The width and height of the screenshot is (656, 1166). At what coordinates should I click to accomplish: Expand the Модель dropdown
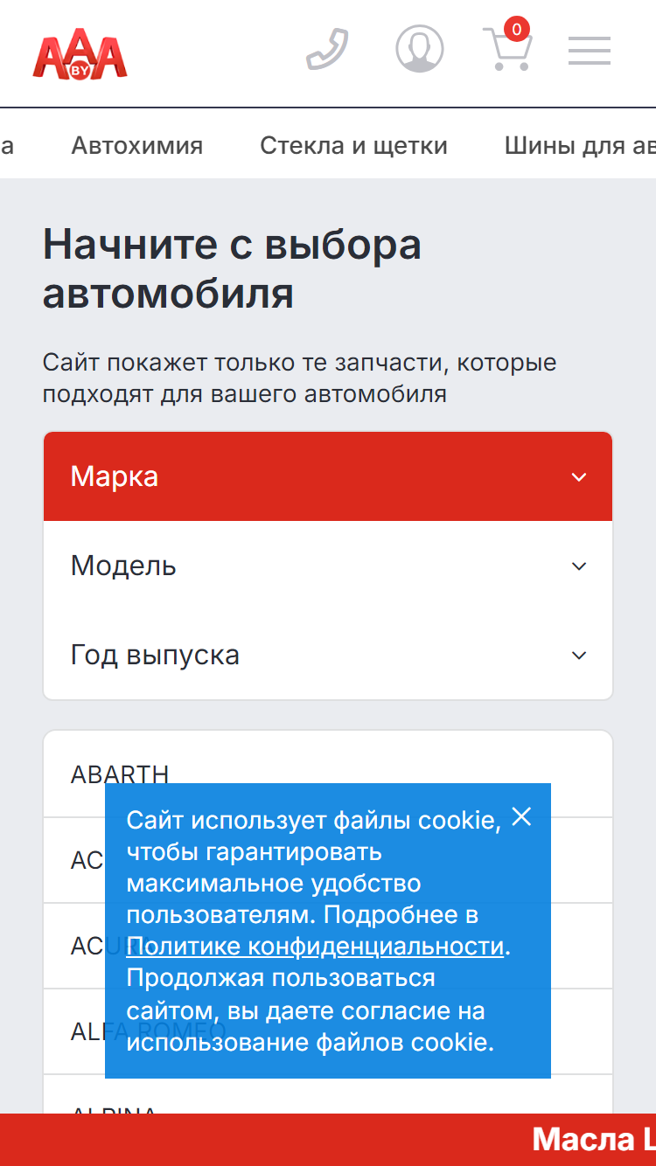pos(328,566)
